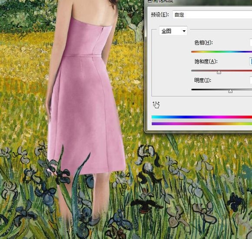Click the 色相(H) label
Image resolution: width=252 pixels, height=239 pixels.
tap(203, 42)
